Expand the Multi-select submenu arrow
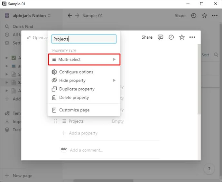The height and width of the screenshot is (182, 222). pos(114,59)
